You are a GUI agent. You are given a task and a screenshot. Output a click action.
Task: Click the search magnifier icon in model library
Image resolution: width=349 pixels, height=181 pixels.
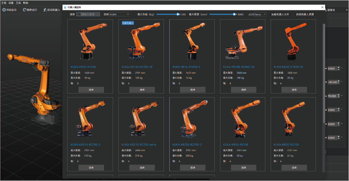pyautogui.click(x=79, y=14)
